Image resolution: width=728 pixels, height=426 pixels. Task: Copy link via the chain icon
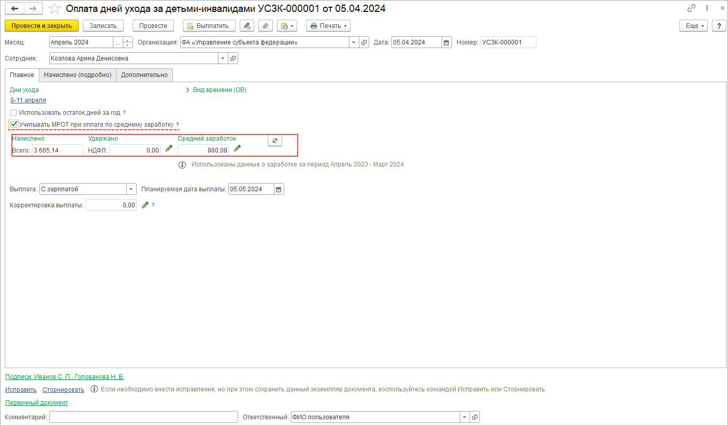click(691, 8)
